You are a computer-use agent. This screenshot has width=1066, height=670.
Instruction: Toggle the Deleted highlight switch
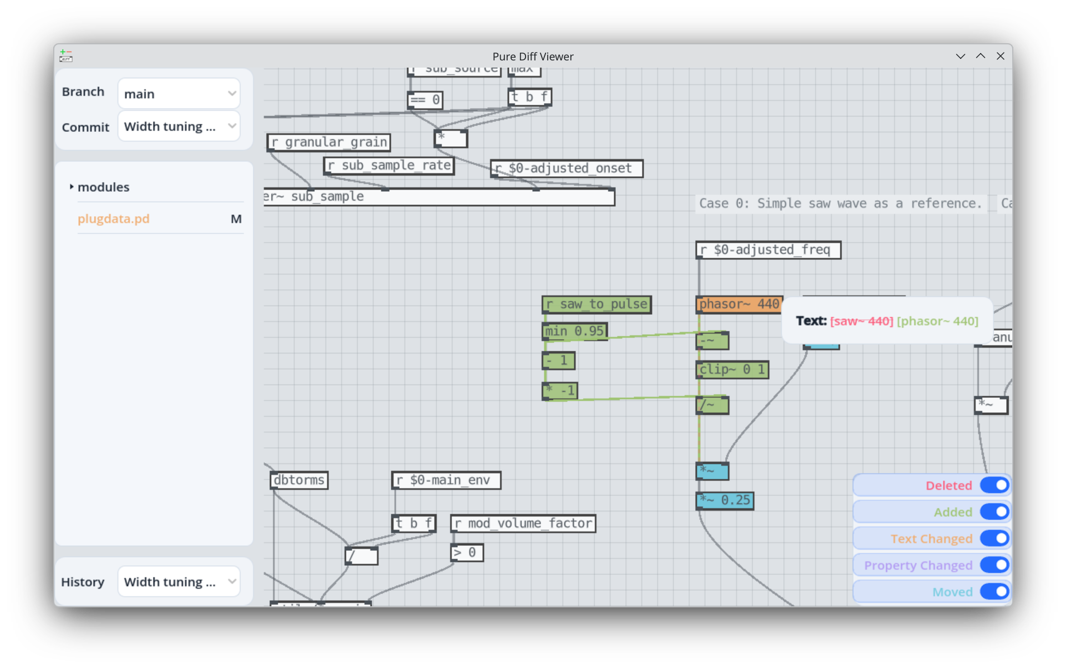click(994, 485)
